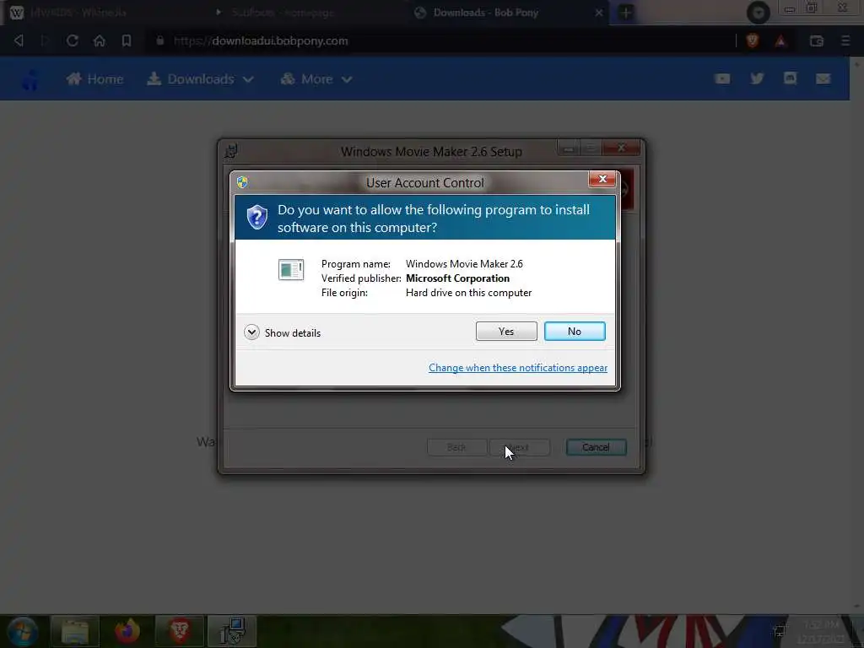
Task: Click the taskbar clock
Action: (x=822, y=631)
